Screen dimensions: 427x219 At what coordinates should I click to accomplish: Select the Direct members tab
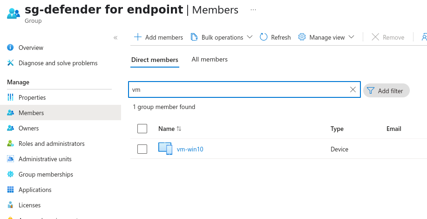(x=155, y=60)
